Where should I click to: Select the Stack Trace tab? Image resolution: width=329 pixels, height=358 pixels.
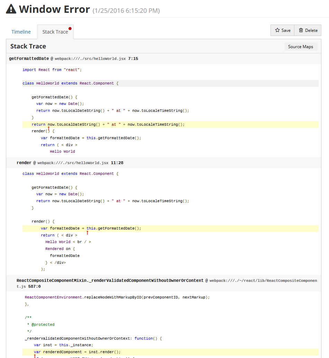pyautogui.click(x=55, y=32)
